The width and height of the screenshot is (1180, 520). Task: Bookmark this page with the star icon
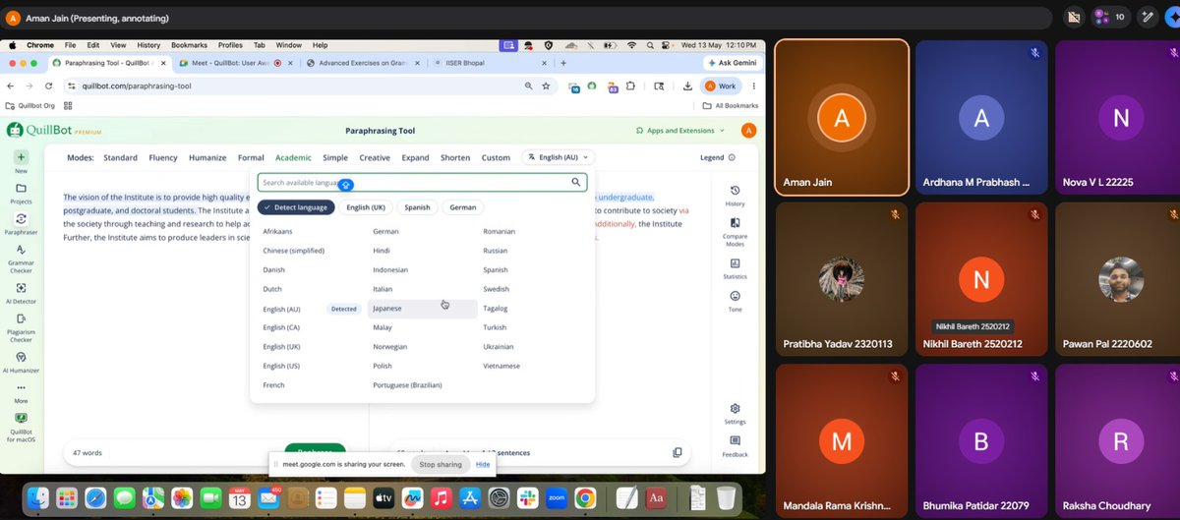coord(546,86)
